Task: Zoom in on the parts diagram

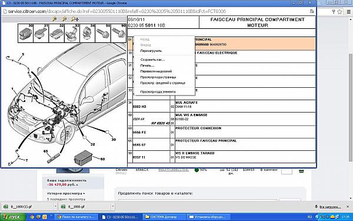Action: click(55, 19)
